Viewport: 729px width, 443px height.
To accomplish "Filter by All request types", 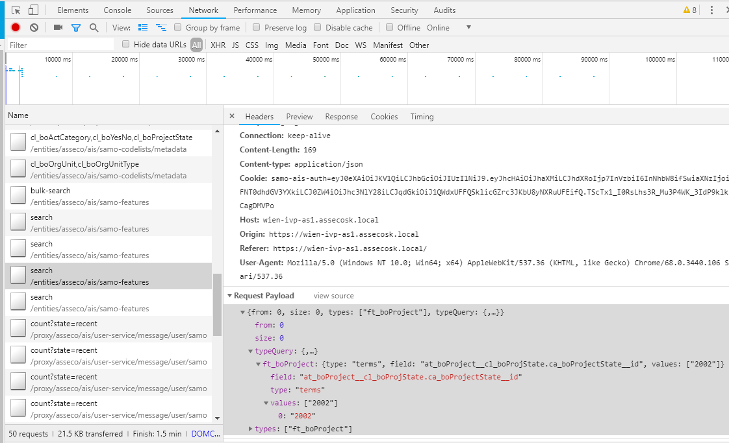I will [x=197, y=45].
